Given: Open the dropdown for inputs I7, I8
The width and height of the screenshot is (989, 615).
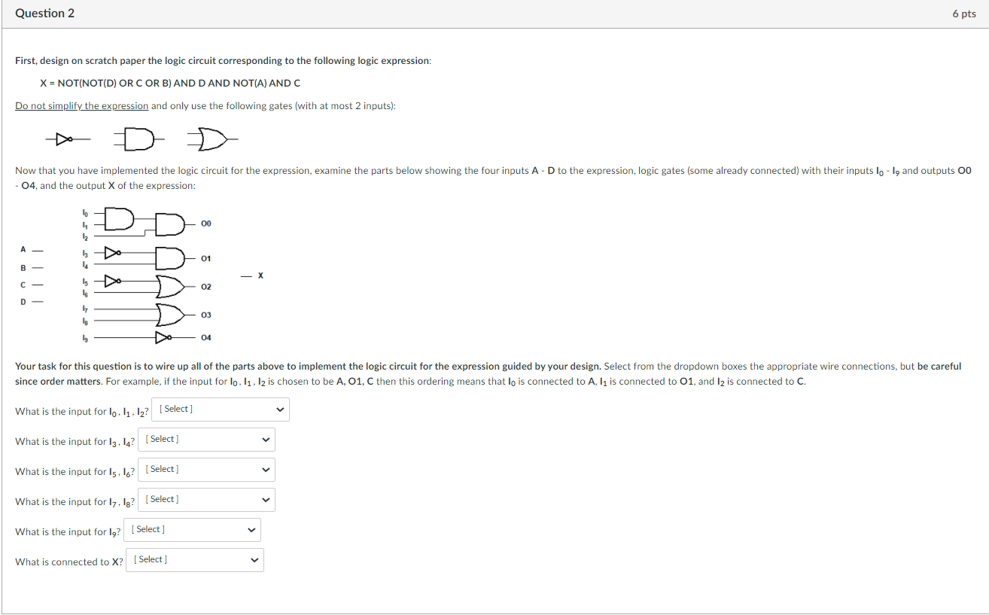Looking at the screenshot, I should coord(205,499).
